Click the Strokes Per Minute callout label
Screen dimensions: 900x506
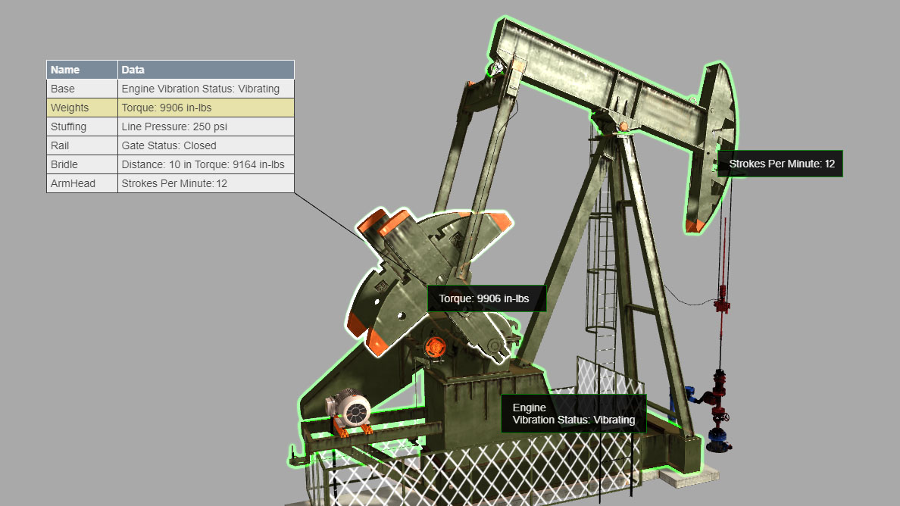click(x=780, y=164)
